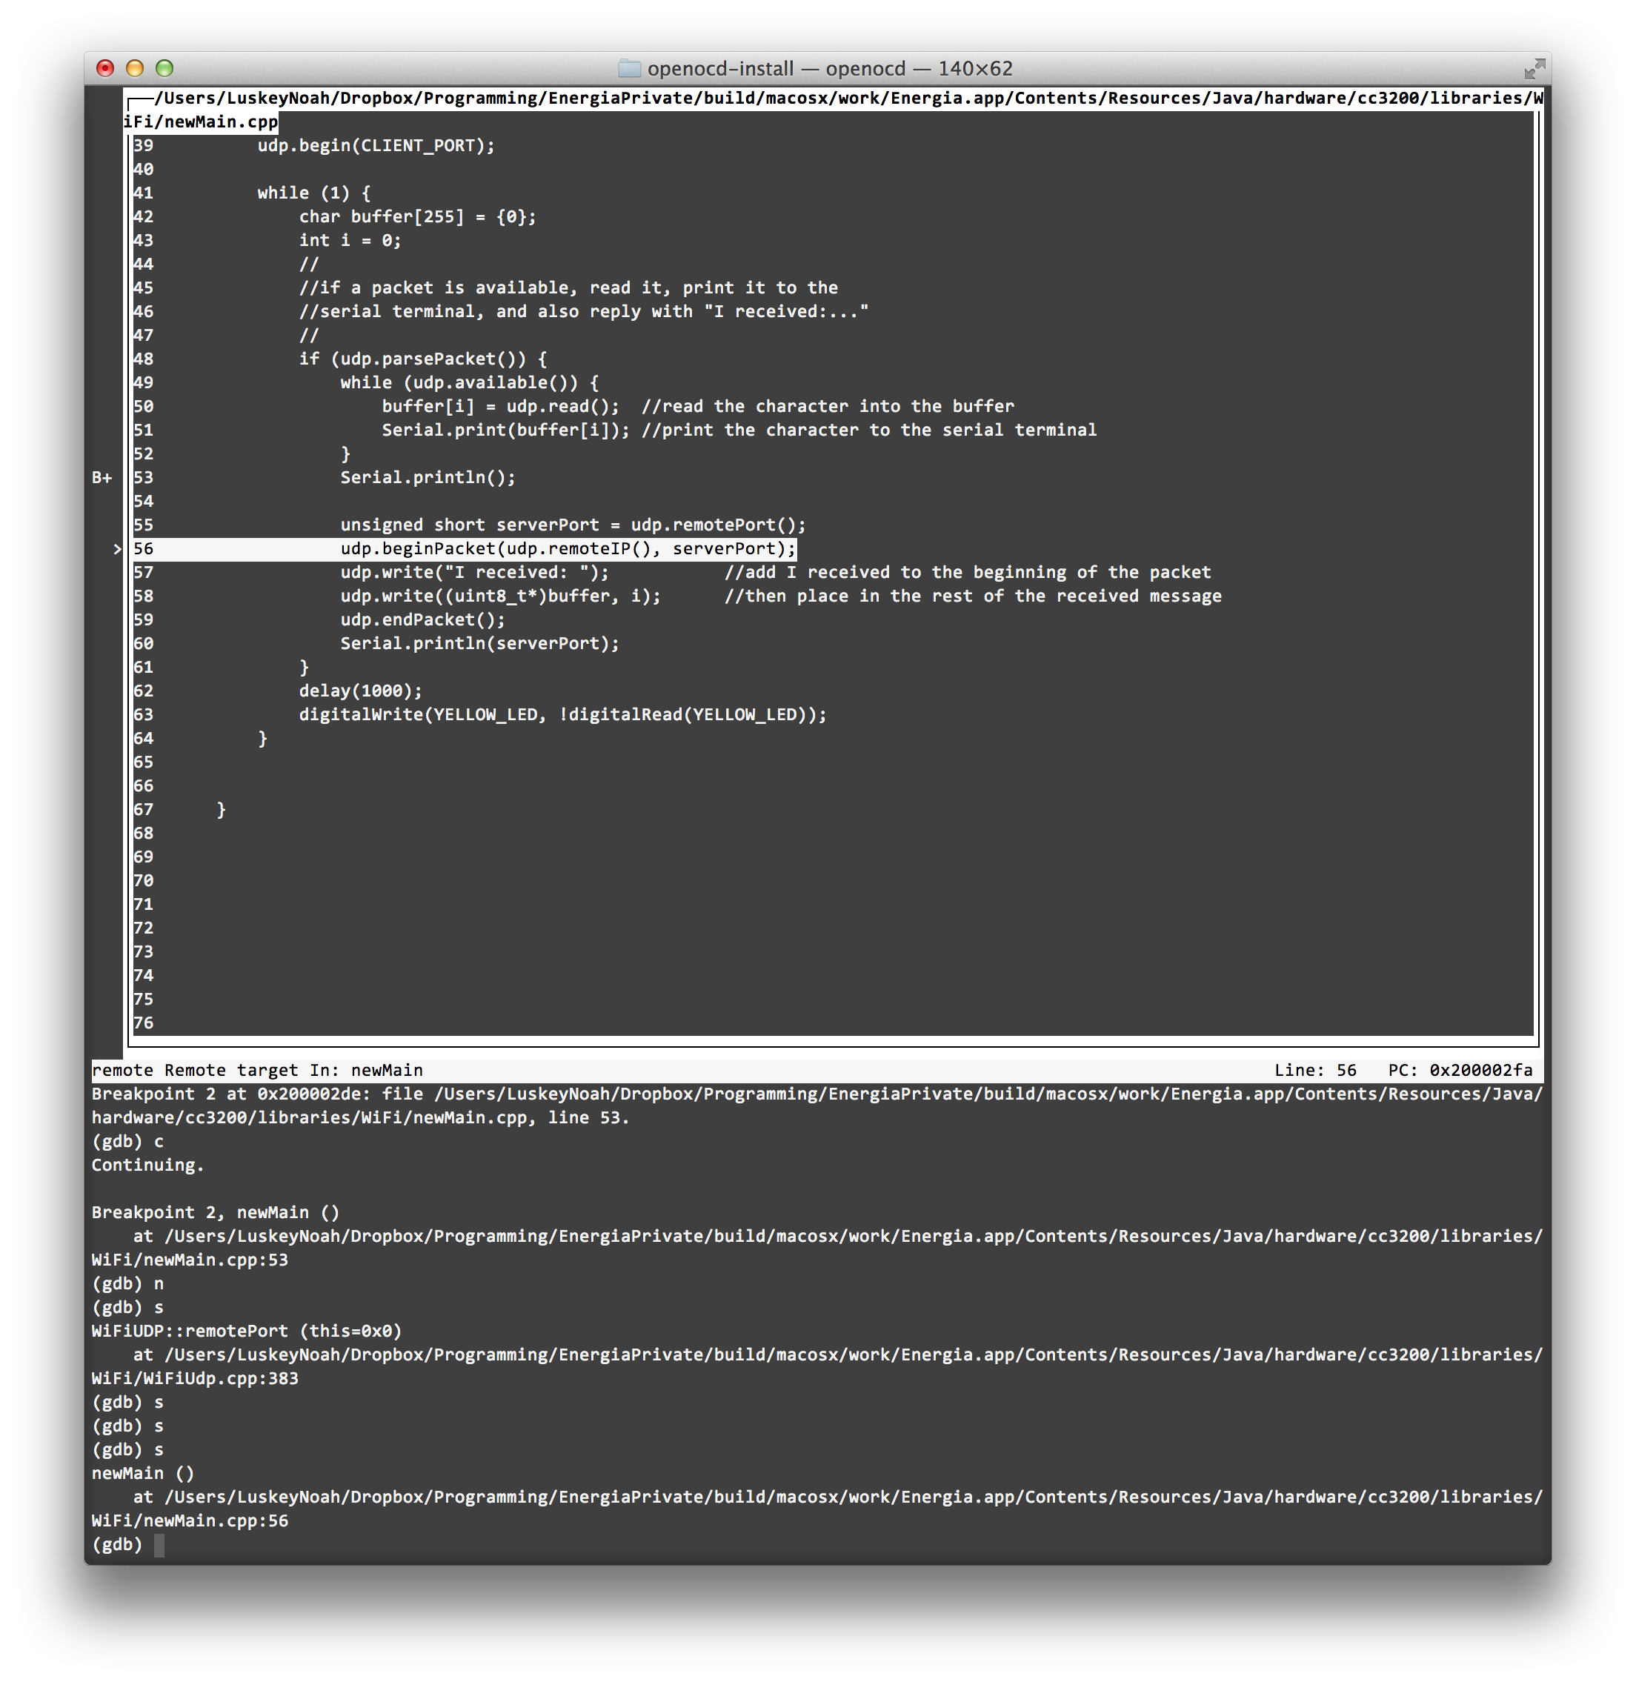This screenshot has width=1636, height=1682.
Task: Click 'while (udp.available()) {' line
Action: 470,382
